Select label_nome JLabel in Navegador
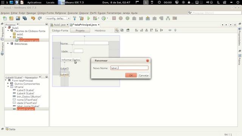Viewport: 242px width, 136px height. 28,106
